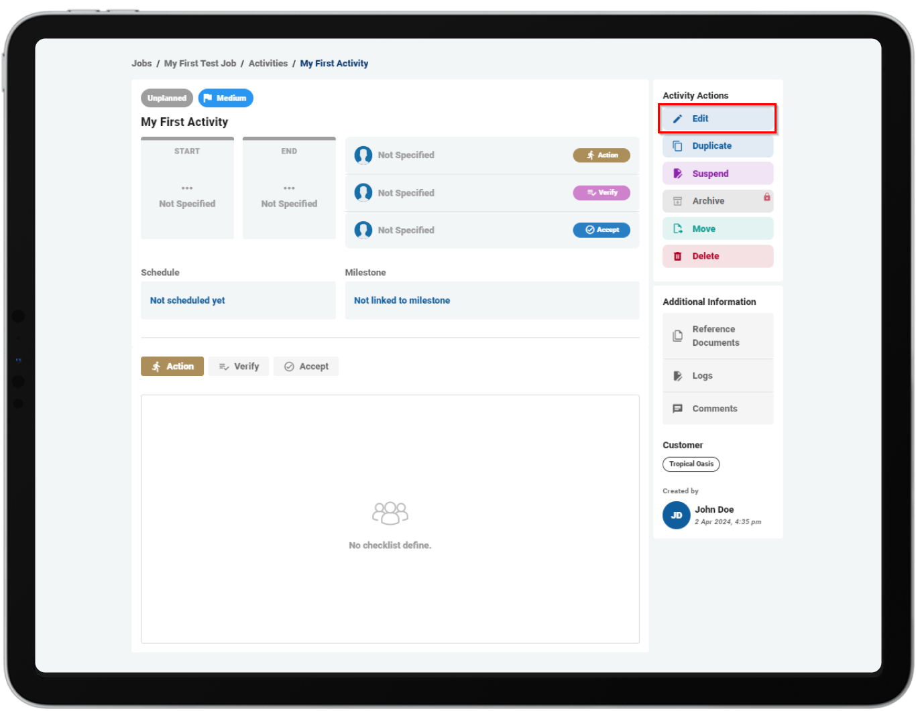The image size is (916, 711).
Task: Click the blue Accept pill badge
Action: click(602, 230)
